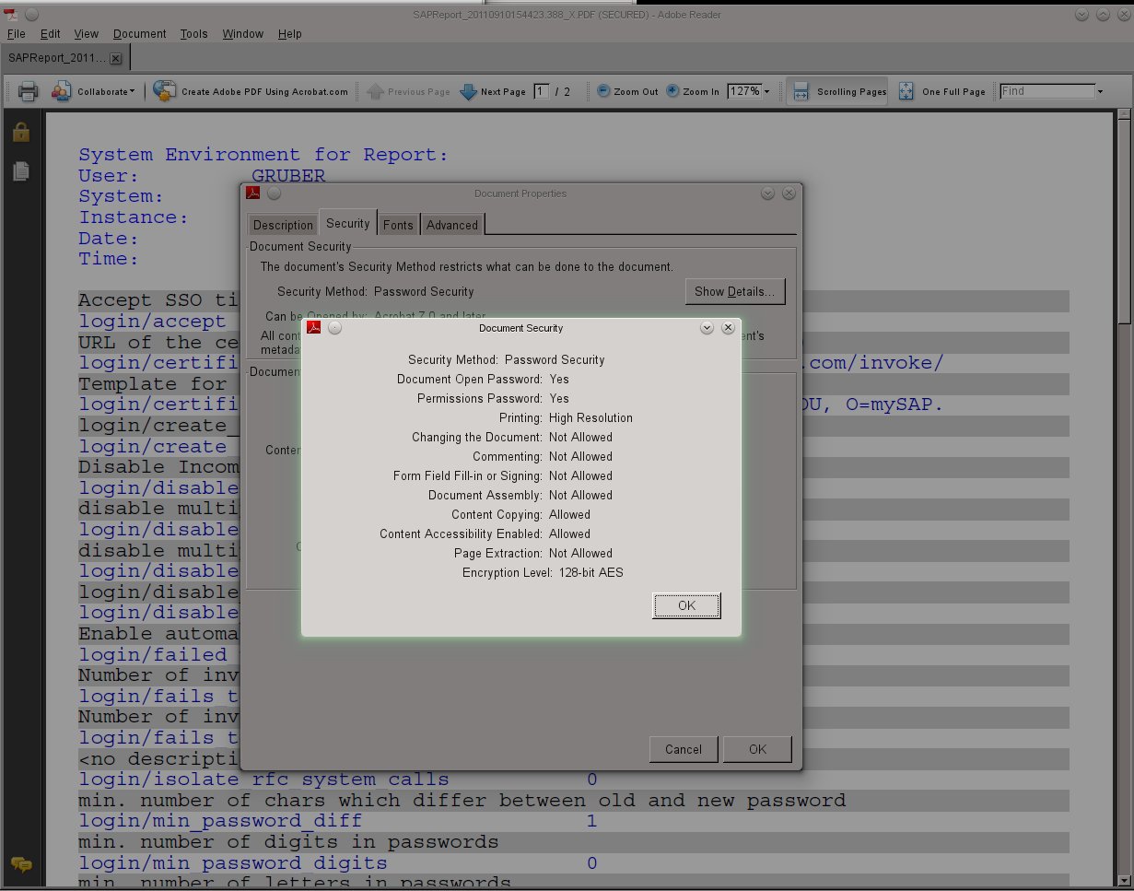Viewport: 1134px width, 891px height.
Task: Go to next page arrow
Action: pos(469,91)
